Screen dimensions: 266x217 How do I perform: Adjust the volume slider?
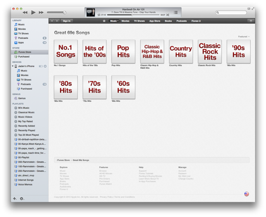click(57, 12)
